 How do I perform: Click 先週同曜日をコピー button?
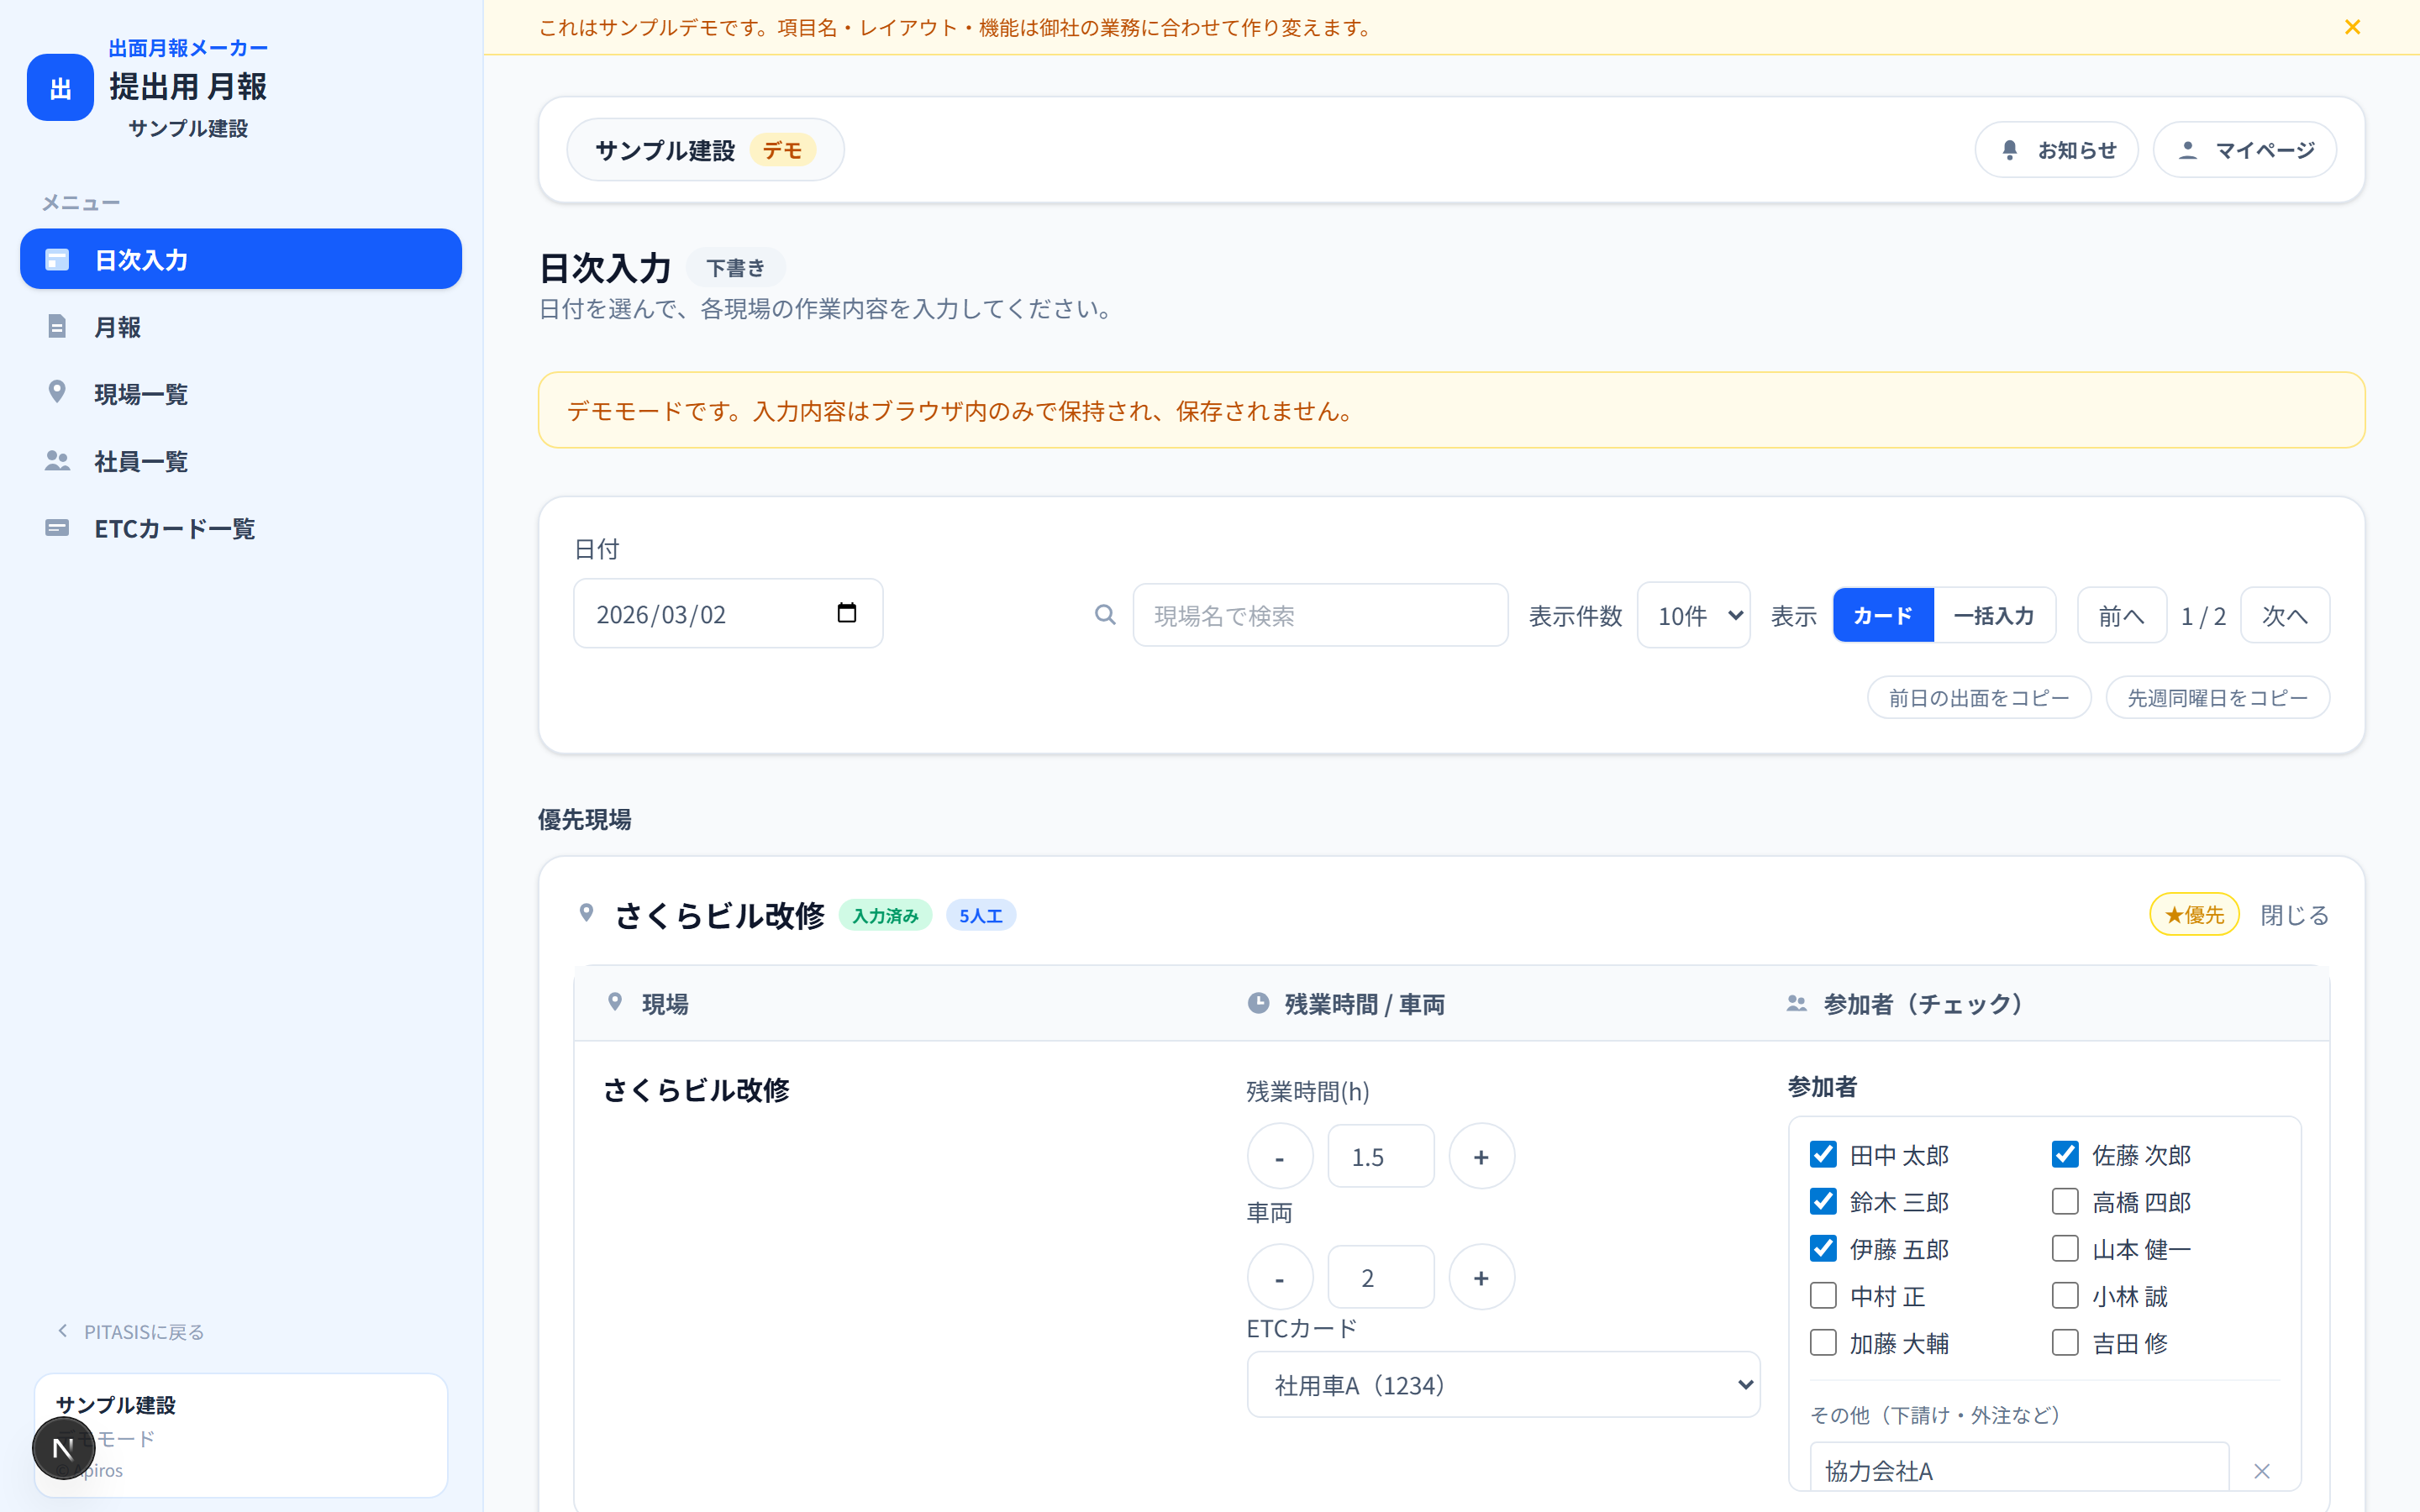click(2217, 697)
